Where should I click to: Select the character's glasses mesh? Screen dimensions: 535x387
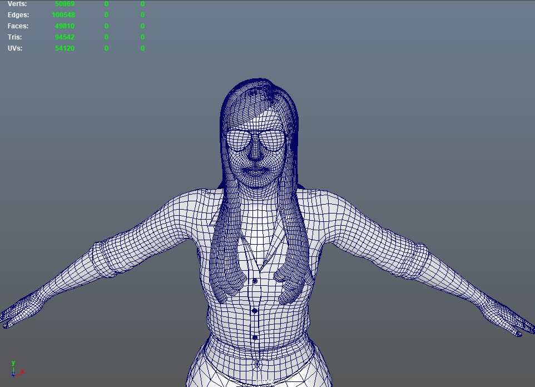[256, 140]
